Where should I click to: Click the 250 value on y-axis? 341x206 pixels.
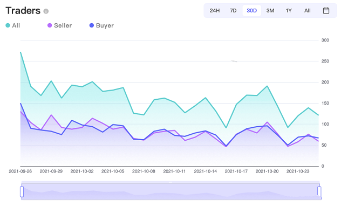click(325, 61)
